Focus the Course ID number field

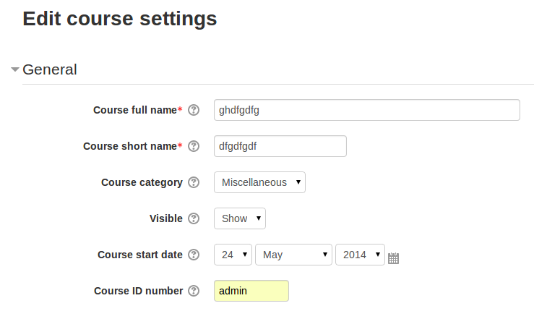point(251,291)
